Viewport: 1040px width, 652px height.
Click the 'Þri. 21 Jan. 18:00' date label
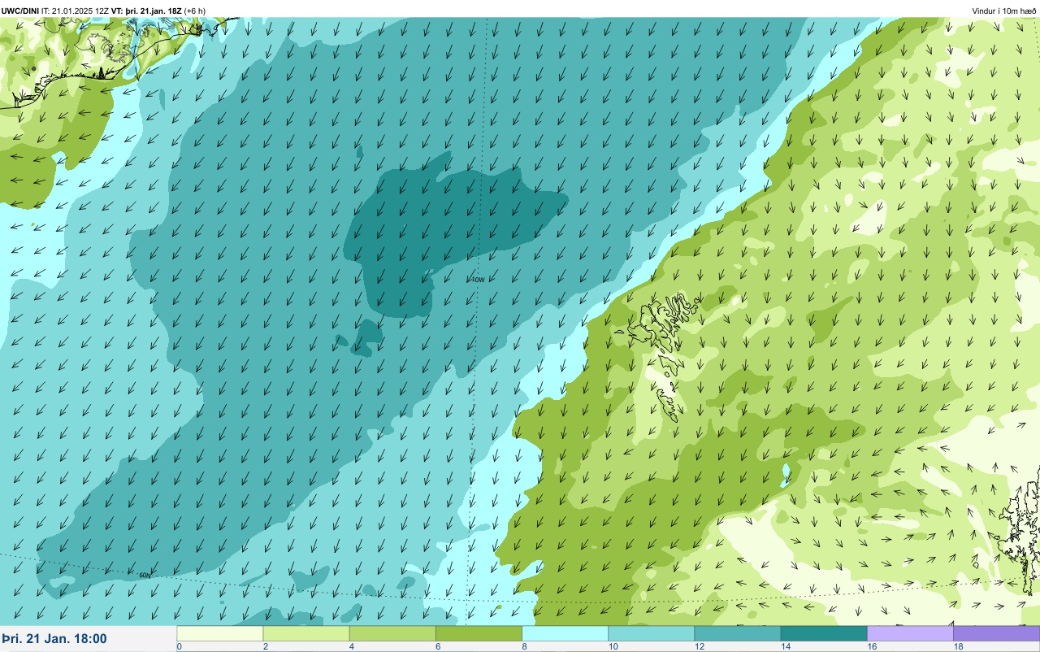[x=54, y=639]
